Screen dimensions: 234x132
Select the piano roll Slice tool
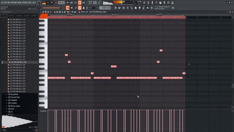[x=68, y=12]
